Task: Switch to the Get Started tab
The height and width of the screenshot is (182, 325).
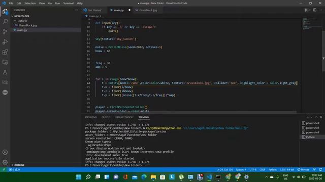Action: 94,10
